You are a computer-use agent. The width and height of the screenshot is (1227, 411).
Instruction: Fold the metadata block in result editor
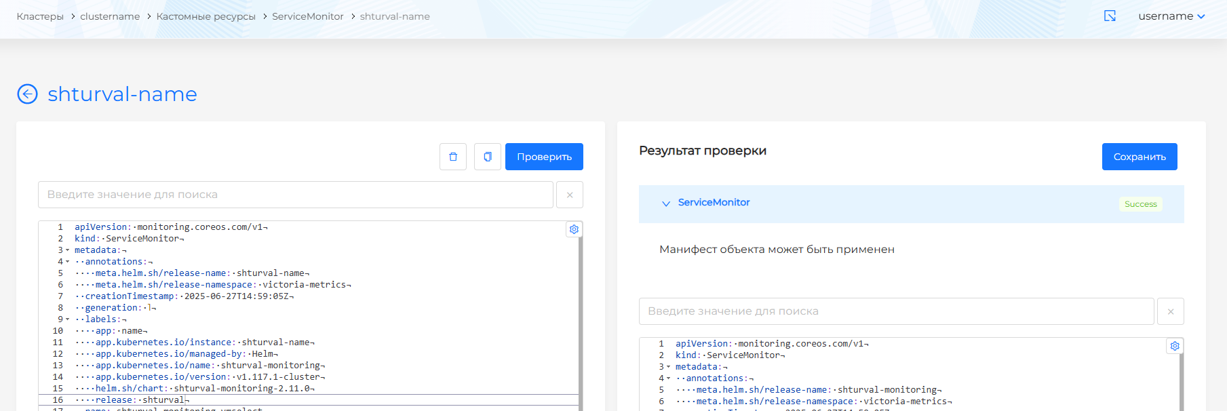(x=669, y=367)
